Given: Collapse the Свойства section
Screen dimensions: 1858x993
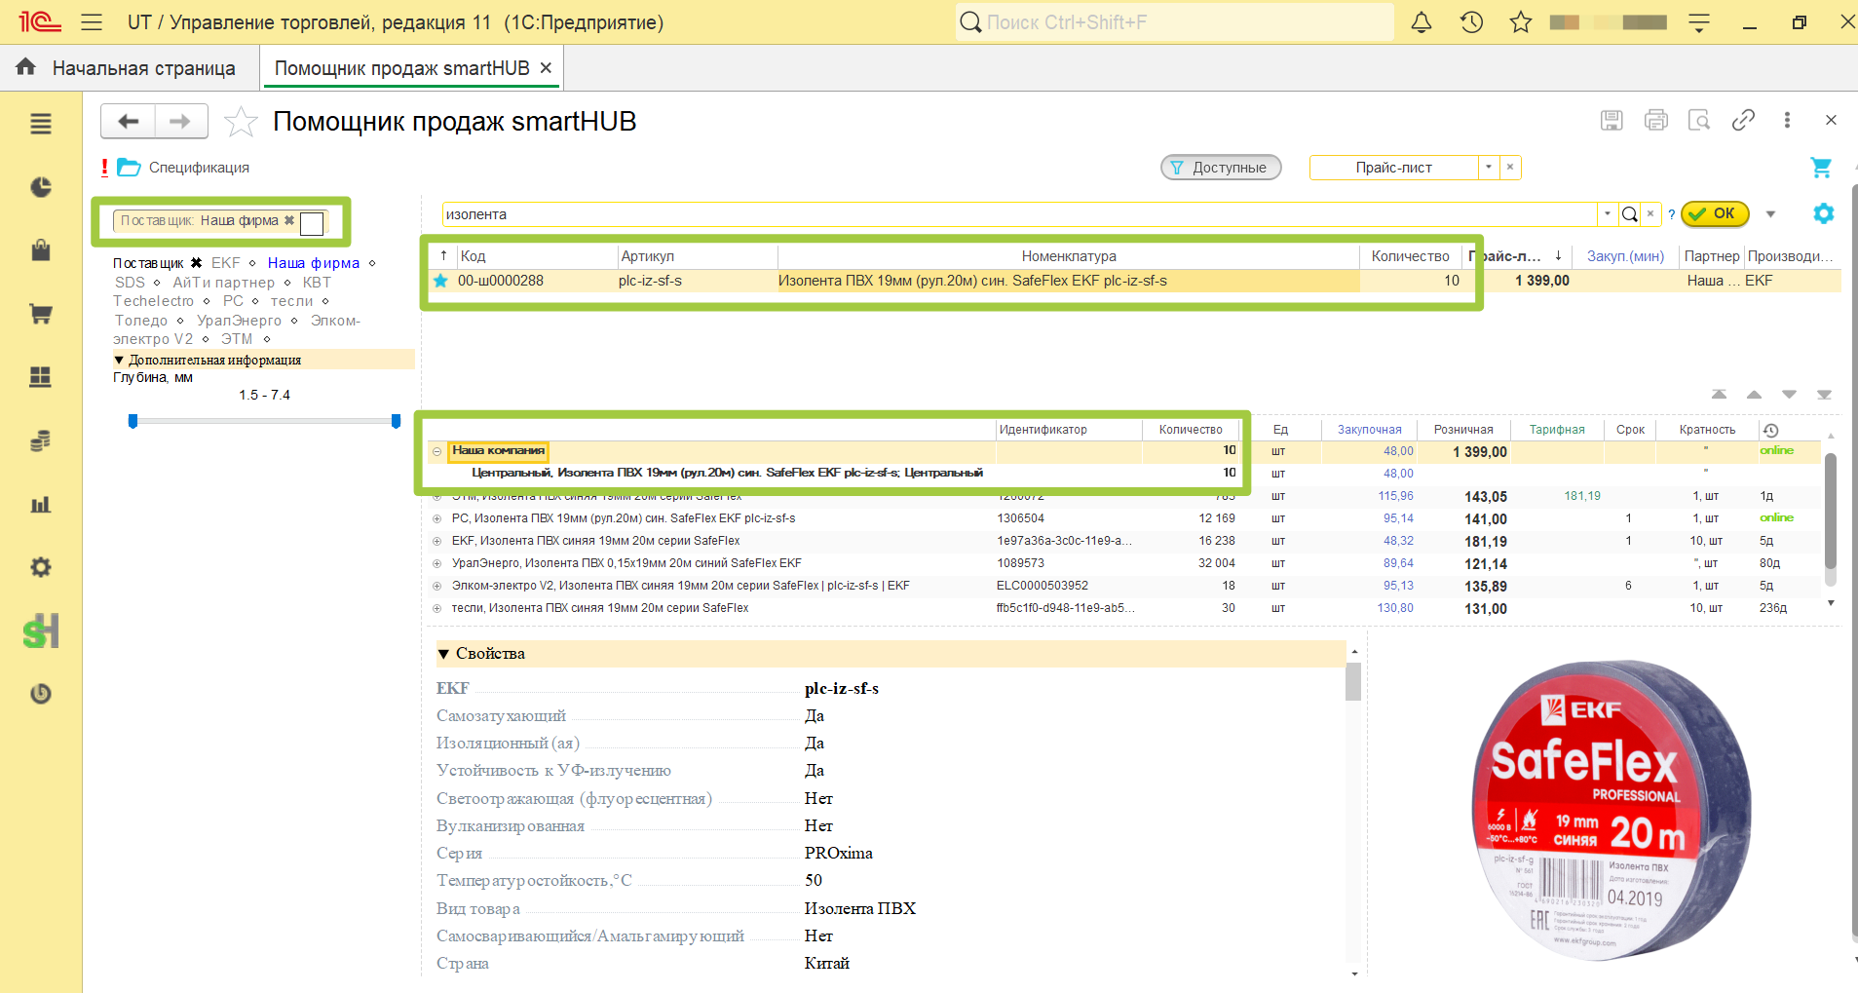Looking at the screenshot, I should 443,654.
